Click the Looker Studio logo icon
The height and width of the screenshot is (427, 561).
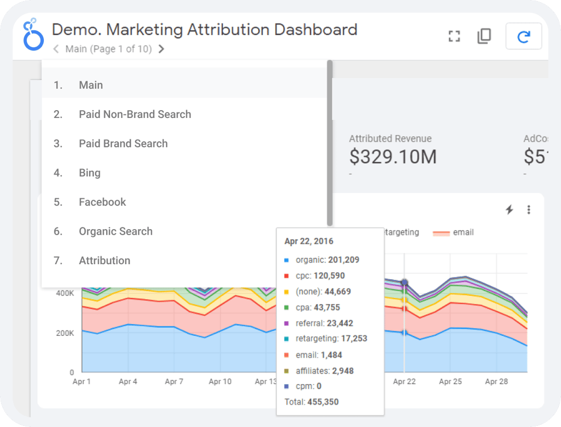pyautogui.click(x=33, y=34)
